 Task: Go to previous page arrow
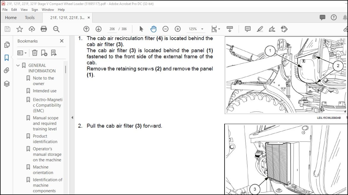(86, 29)
